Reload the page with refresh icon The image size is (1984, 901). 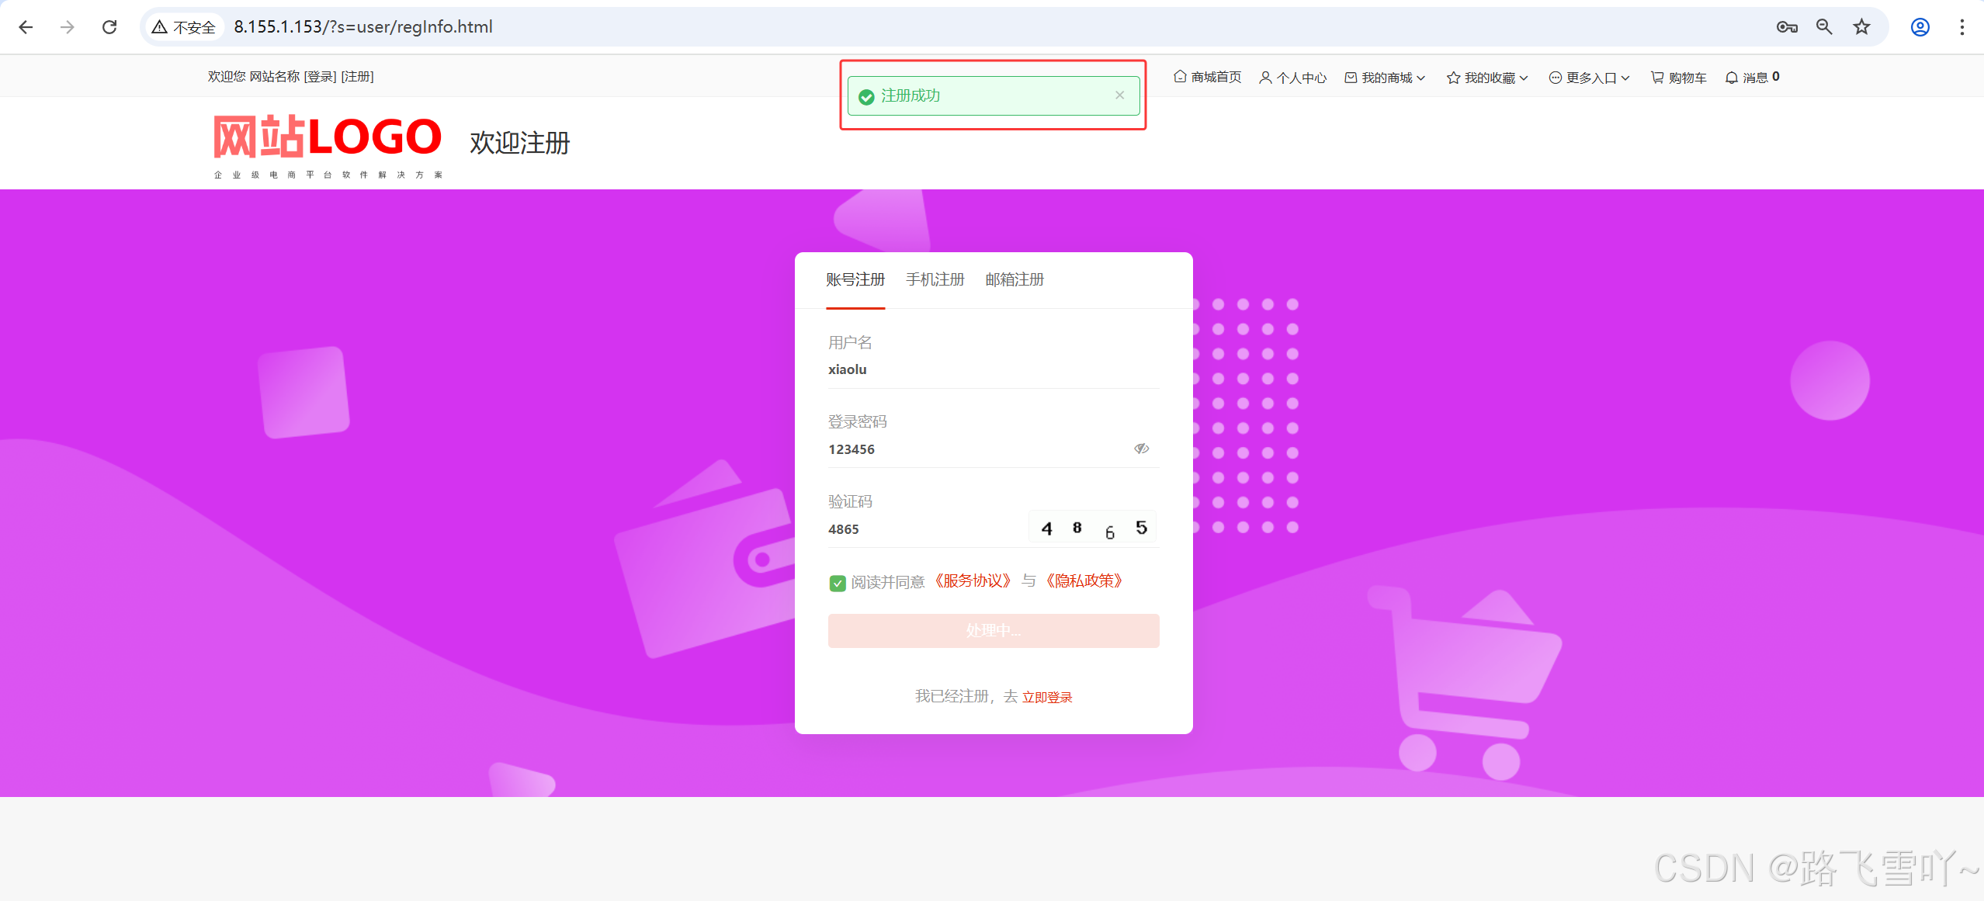coord(109,27)
